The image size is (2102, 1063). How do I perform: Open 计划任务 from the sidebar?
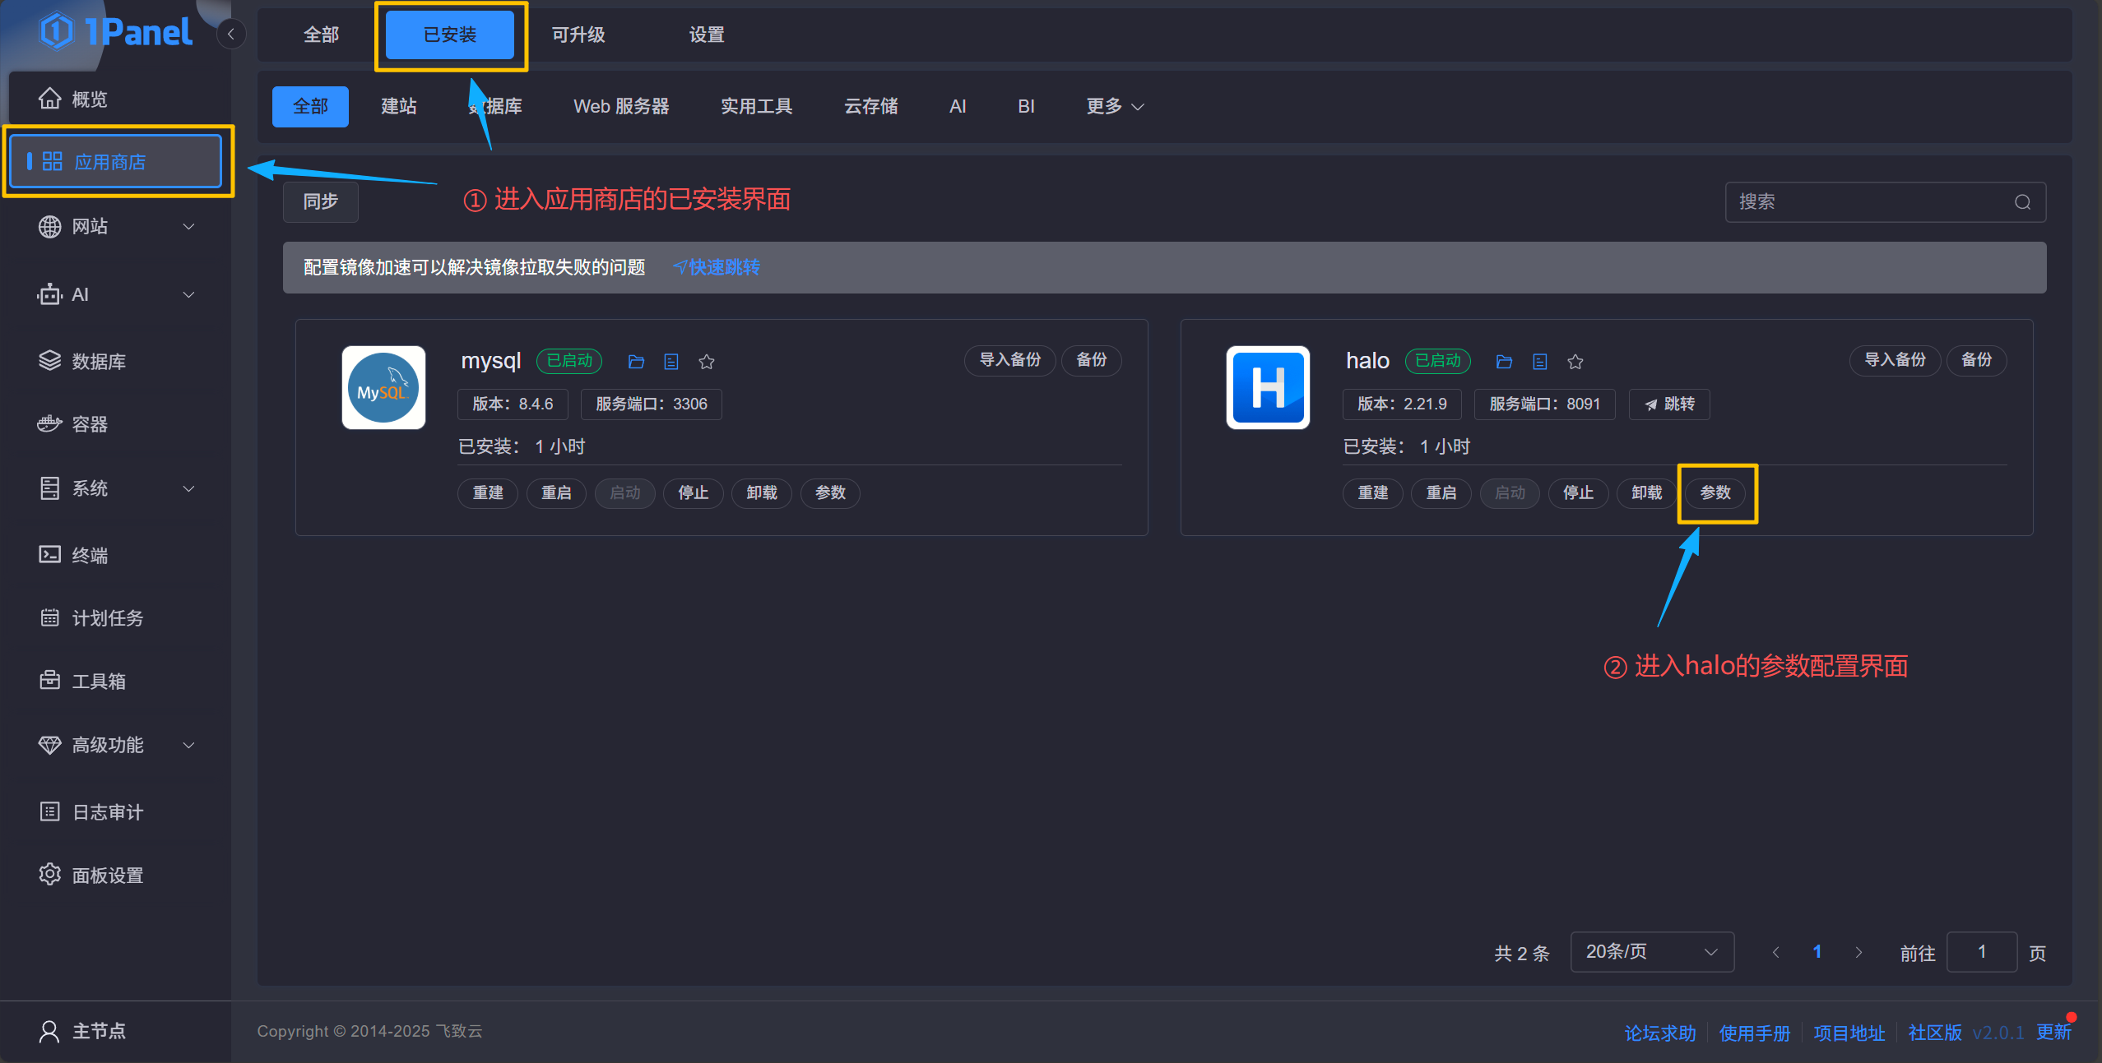coord(106,617)
